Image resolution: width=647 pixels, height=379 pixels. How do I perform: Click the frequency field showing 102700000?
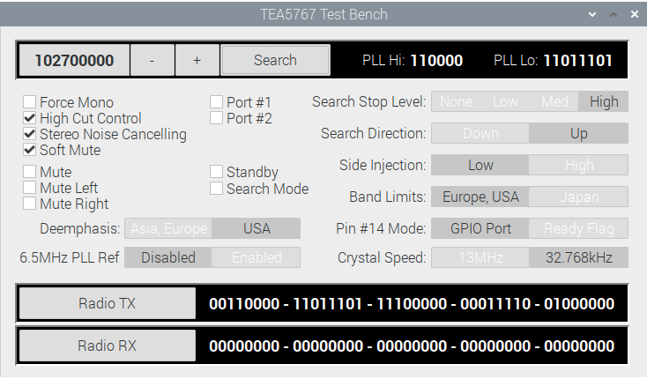[74, 61]
